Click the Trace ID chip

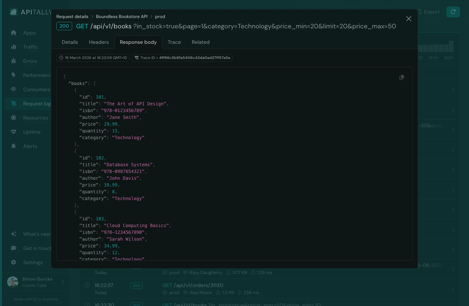(x=182, y=58)
